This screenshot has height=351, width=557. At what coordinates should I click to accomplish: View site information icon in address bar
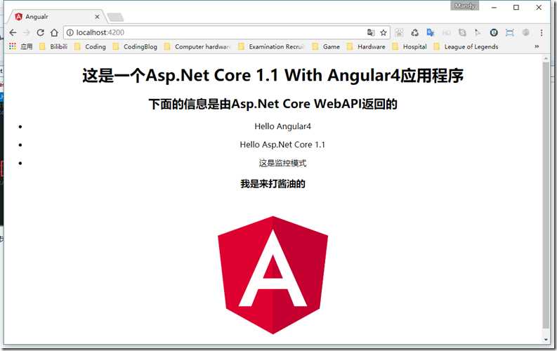tap(70, 33)
